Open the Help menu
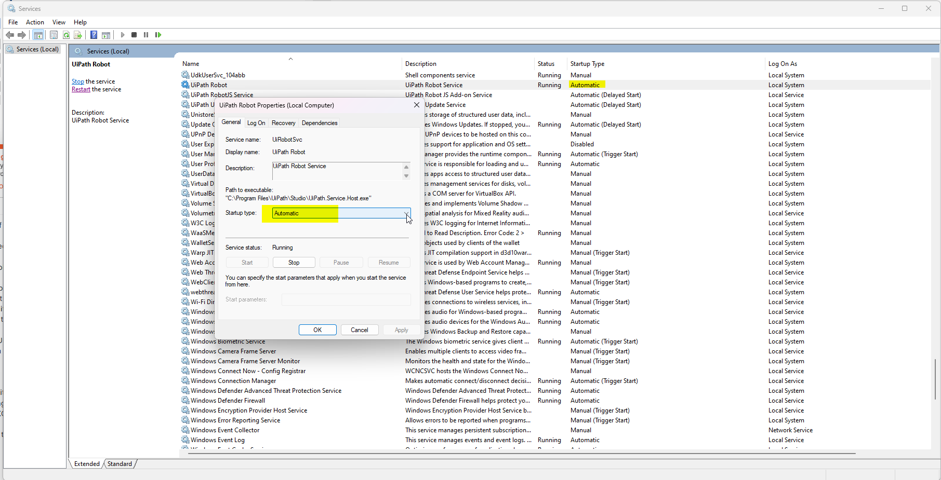This screenshot has height=480, width=941. (x=80, y=22)
